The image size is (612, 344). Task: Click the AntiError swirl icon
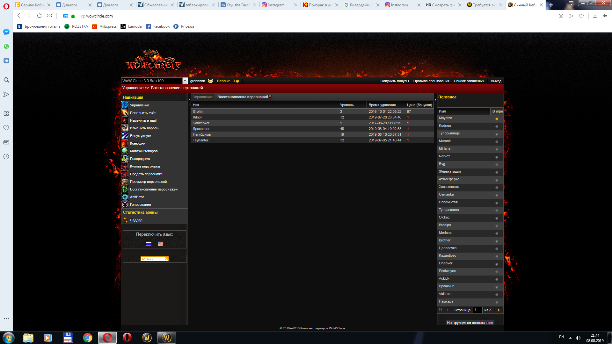pyautogui.click(x=125, y=197)
